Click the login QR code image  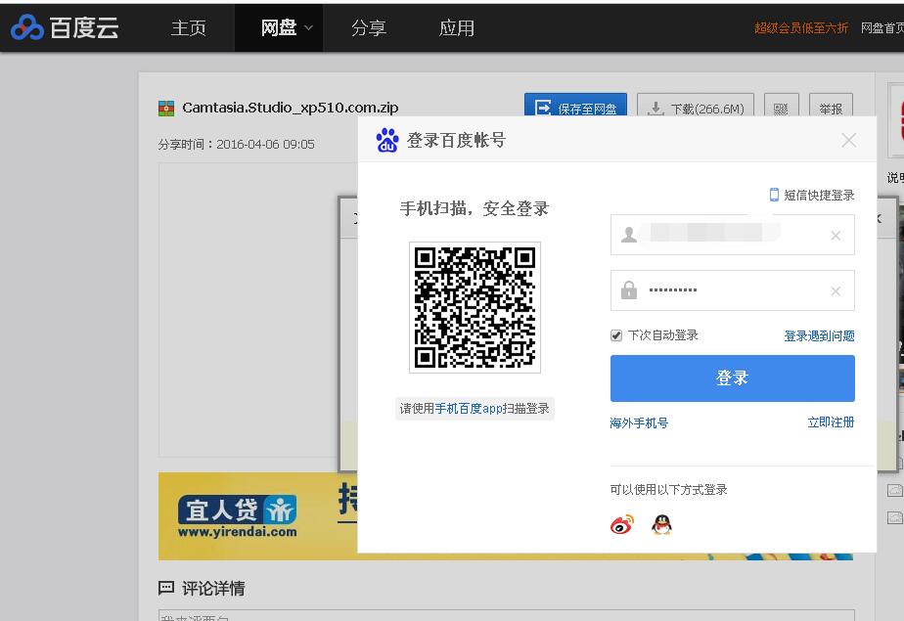(475, 308)
